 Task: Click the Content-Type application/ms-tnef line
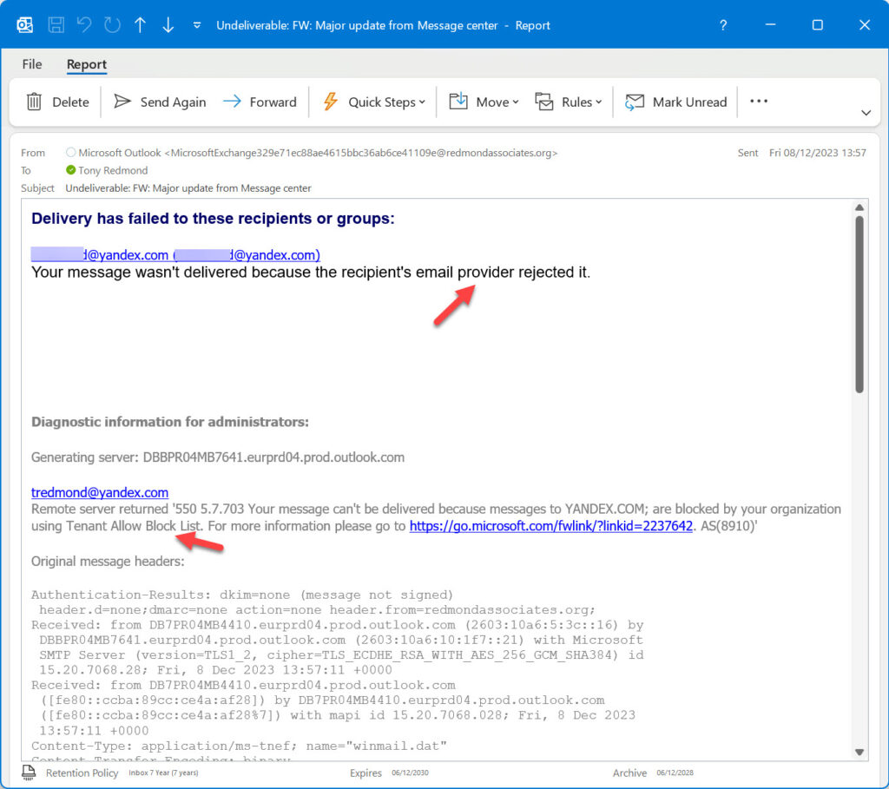click(239, 746)
